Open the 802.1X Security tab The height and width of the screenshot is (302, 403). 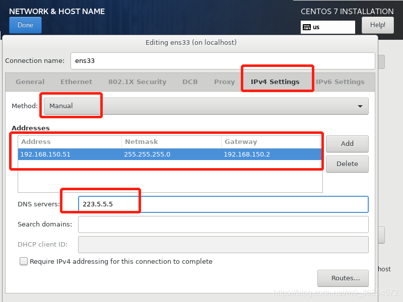pos(137,82)
